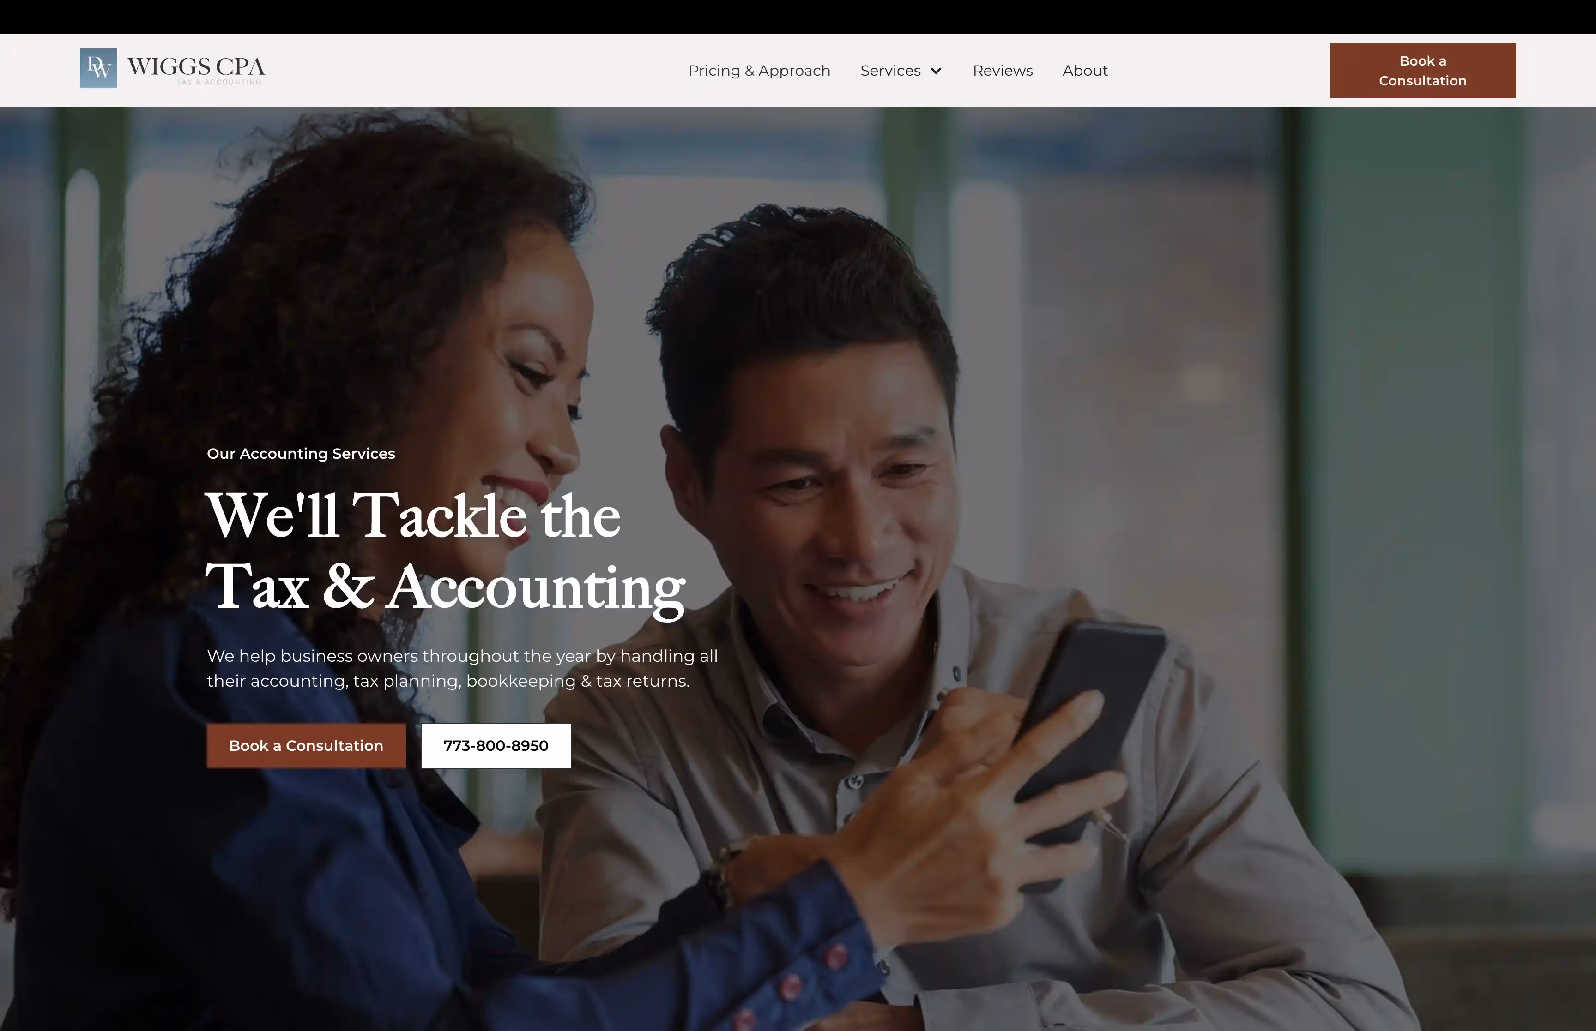
Task: Click the Services dropdown chevron arrow
Action: [x=936, y=71]
